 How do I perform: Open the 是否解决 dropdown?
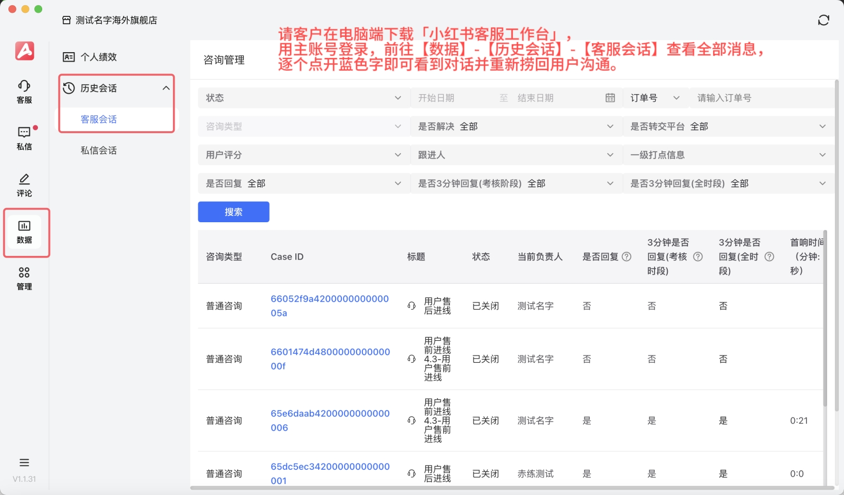pos(516,126)
